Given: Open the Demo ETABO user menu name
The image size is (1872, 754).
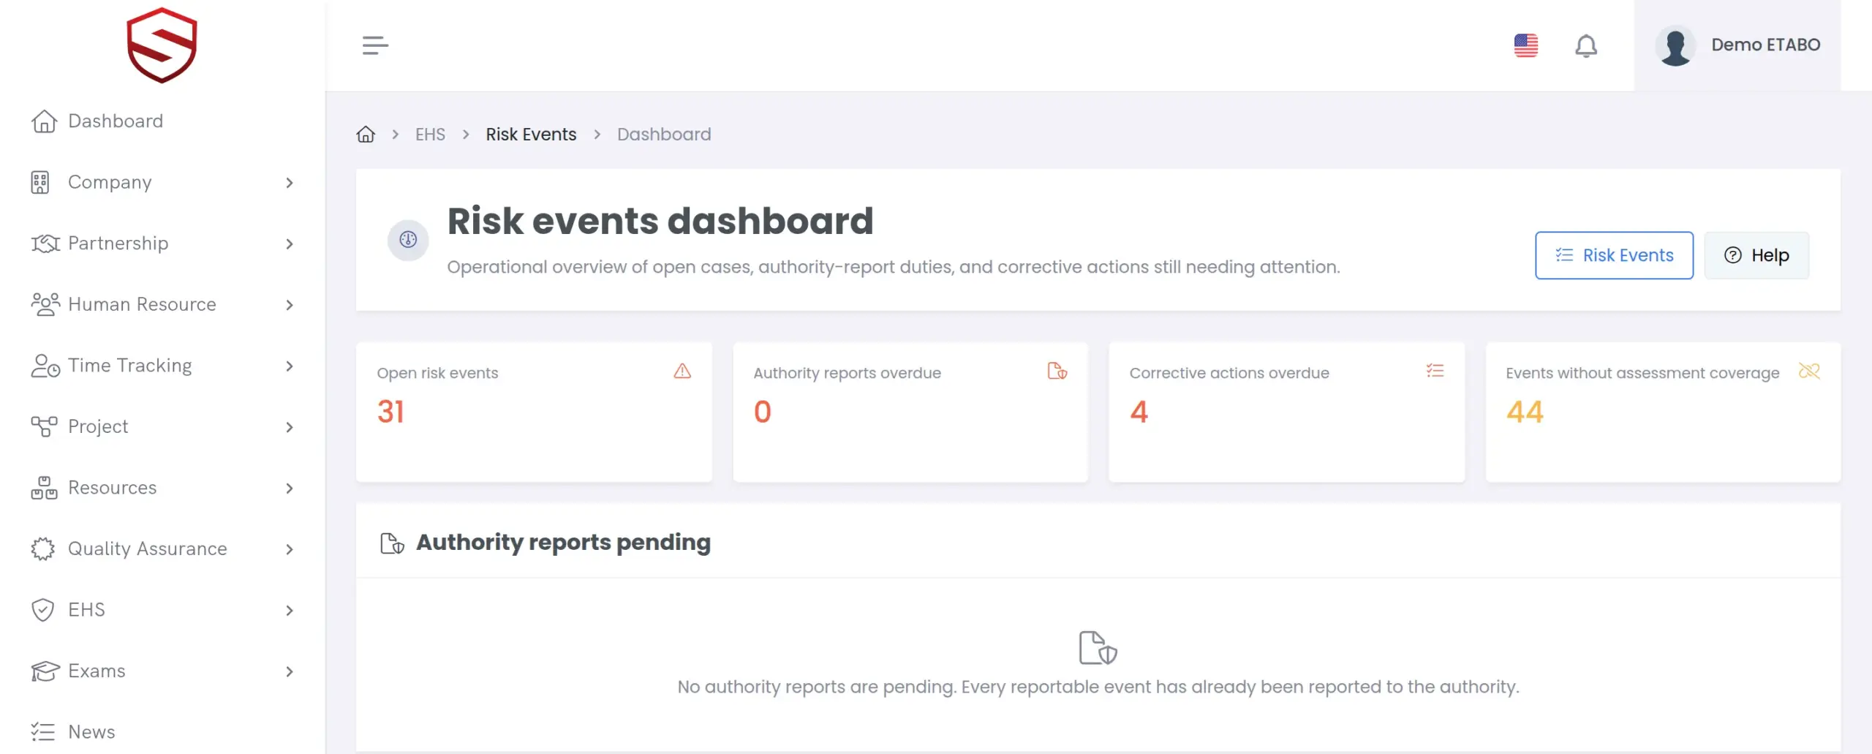Looking at the screenshot, I should coord(1766,45).
